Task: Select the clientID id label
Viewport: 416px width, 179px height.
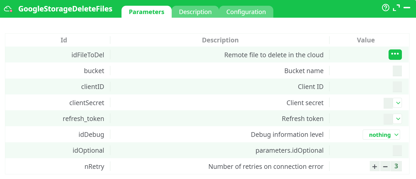Action: coord(93,87)
